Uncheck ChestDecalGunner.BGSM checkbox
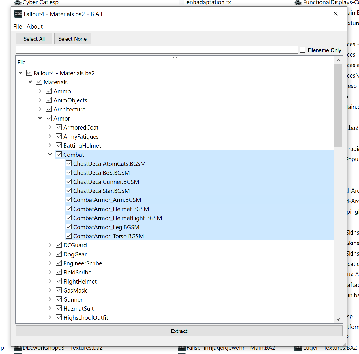Viewport: 359px width, 354px height. 69,182
